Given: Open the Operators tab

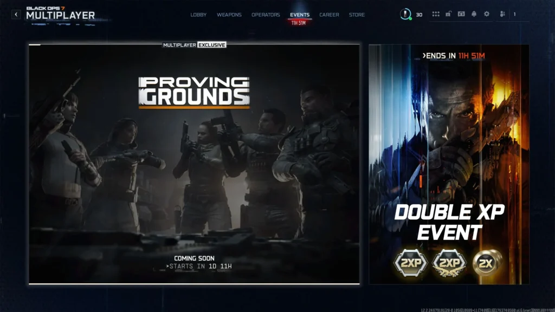Looking at the screenshot, I should (x=267, y=15).
